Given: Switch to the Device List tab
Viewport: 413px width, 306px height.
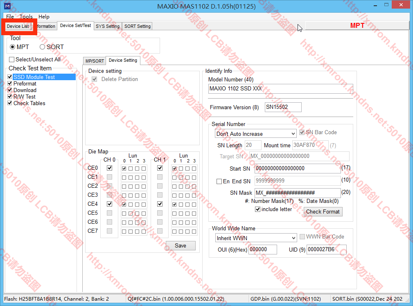Looking at the screenshot, I should point(18,26).
